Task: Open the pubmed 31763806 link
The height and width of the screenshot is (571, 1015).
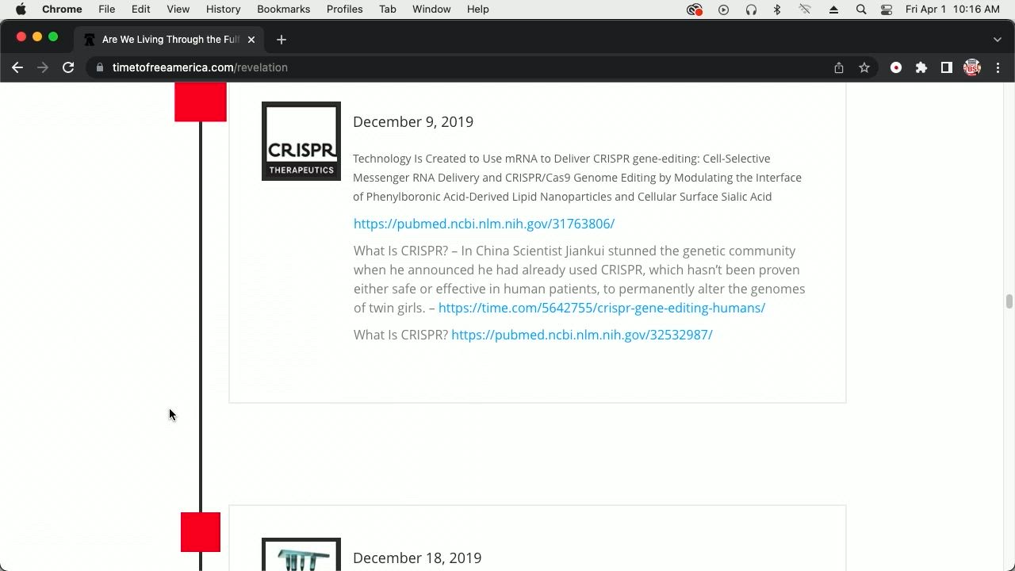Action: point(484,224)
